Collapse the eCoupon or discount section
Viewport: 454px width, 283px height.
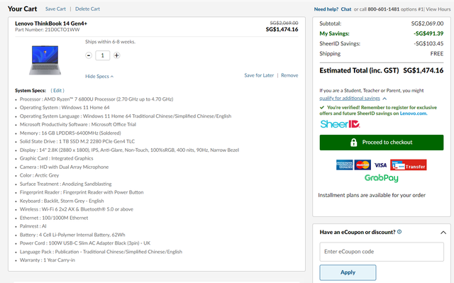pyautogui.click(x=443, y=233)
